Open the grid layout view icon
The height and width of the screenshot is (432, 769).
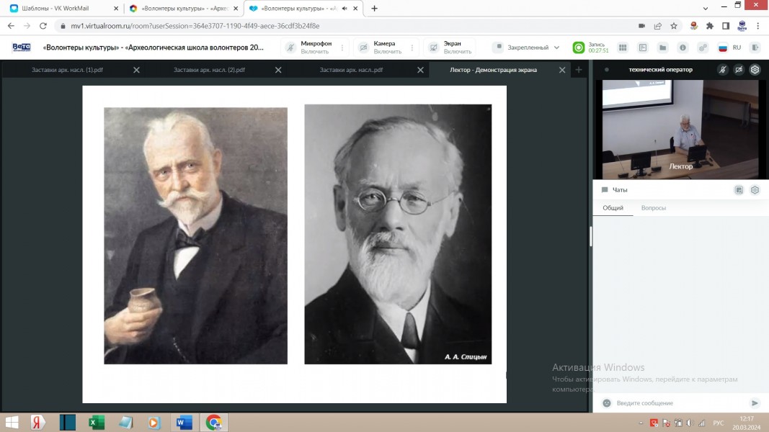coord(623,48)
